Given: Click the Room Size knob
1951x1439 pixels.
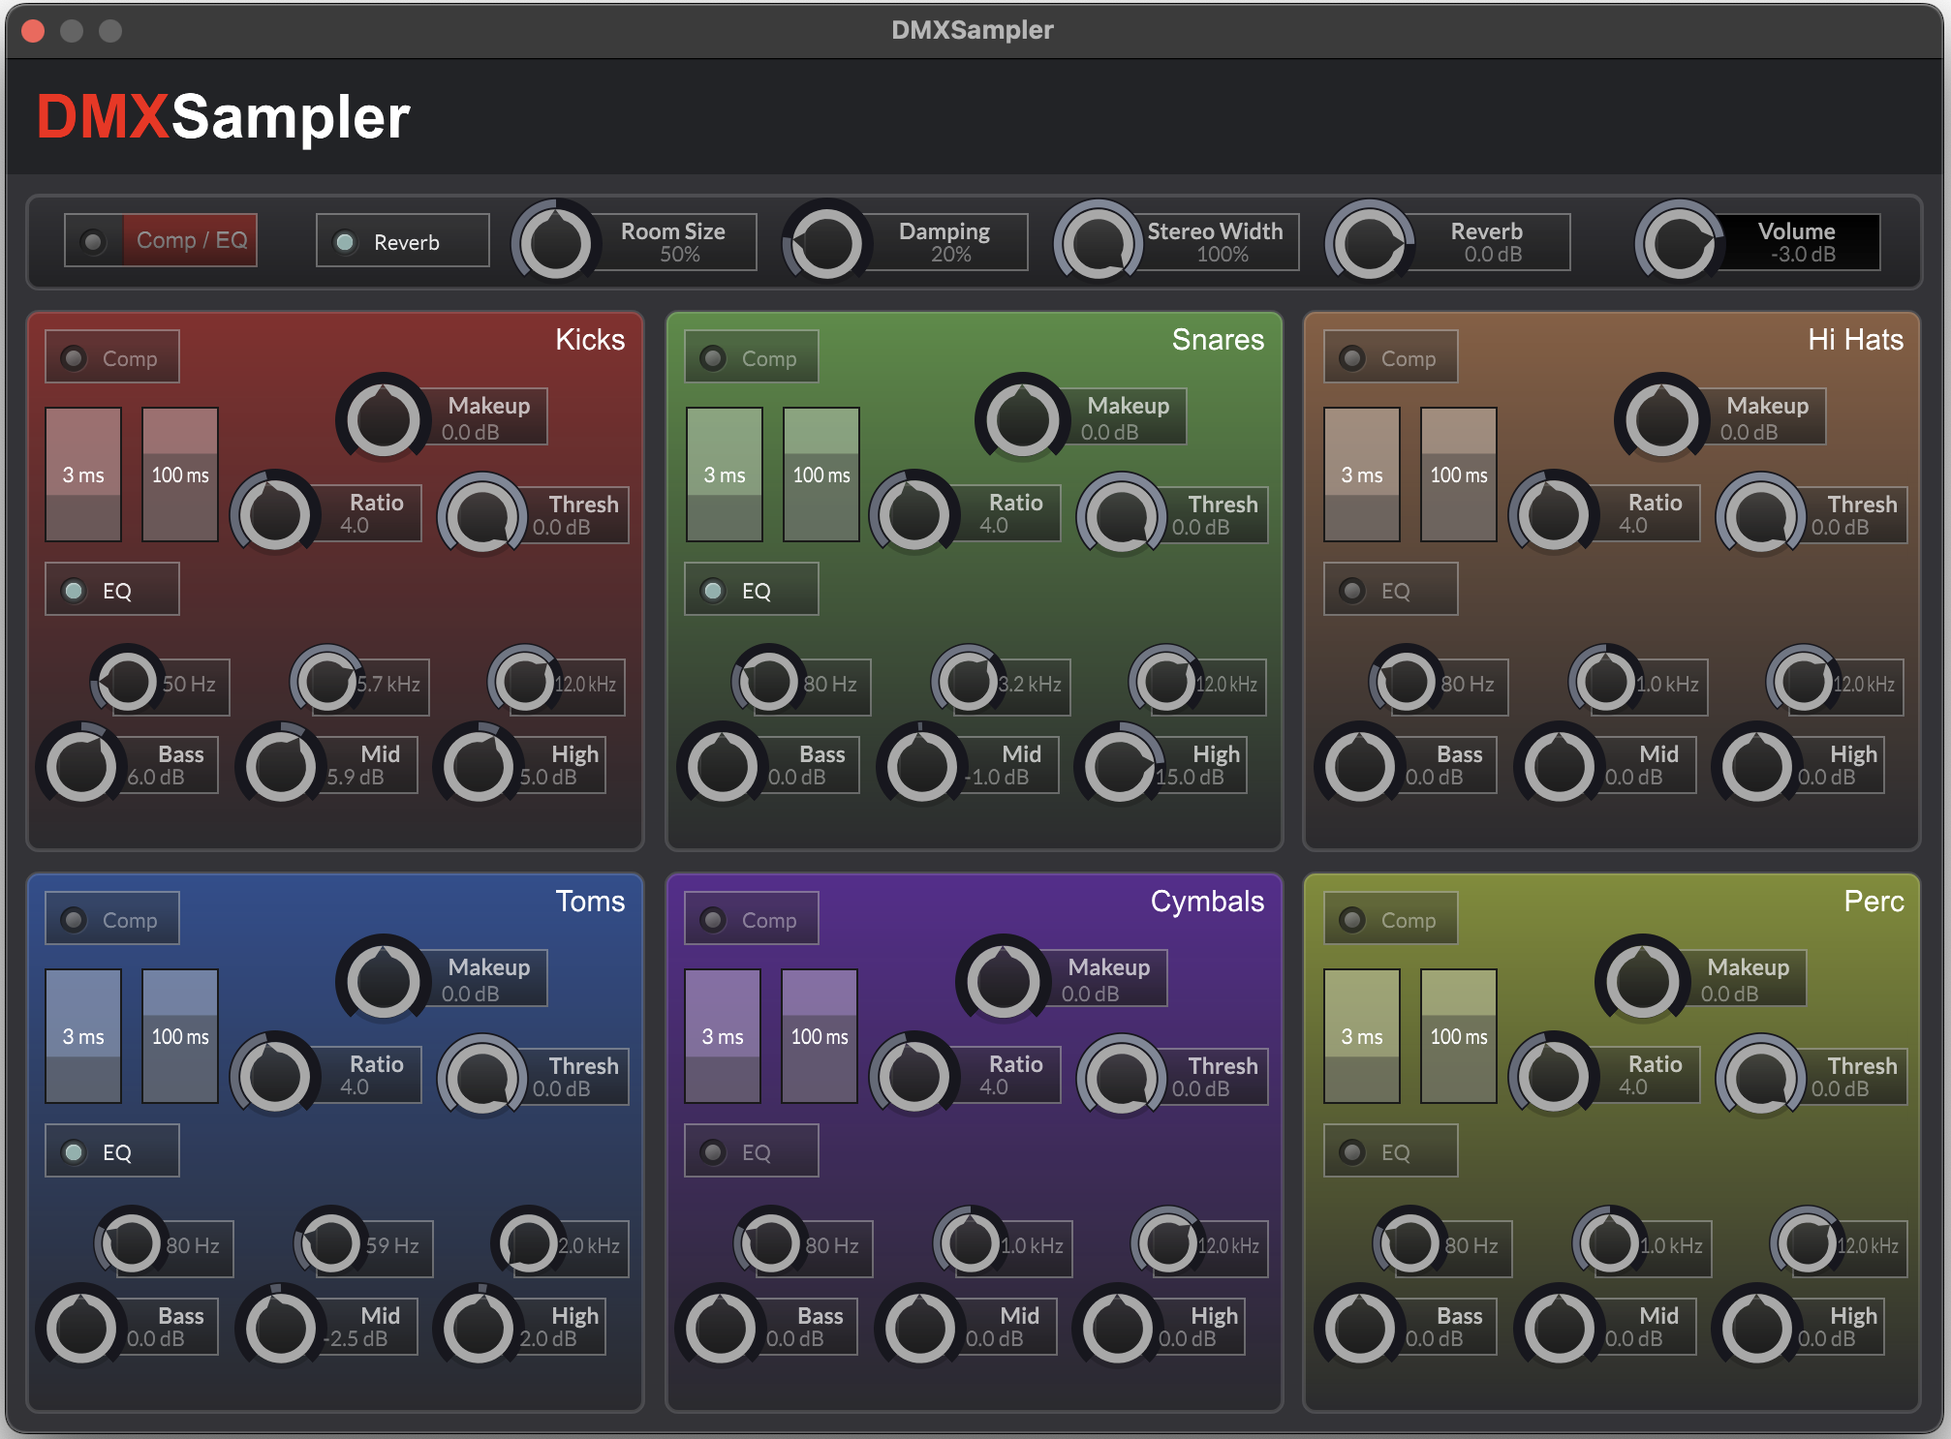Looking at the screenshot, I should click(556, 241).
